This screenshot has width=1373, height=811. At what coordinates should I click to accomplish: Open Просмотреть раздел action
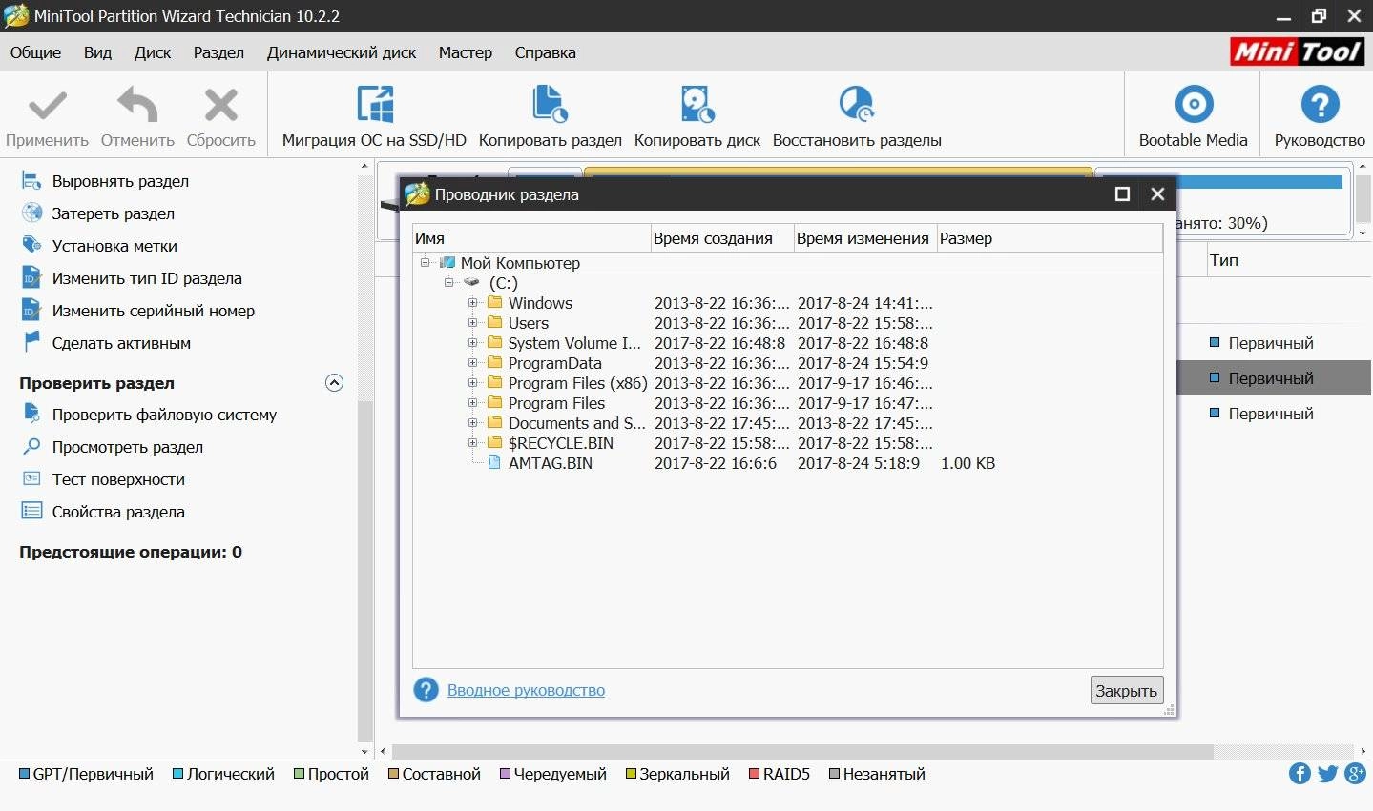[x=127, y=447]
